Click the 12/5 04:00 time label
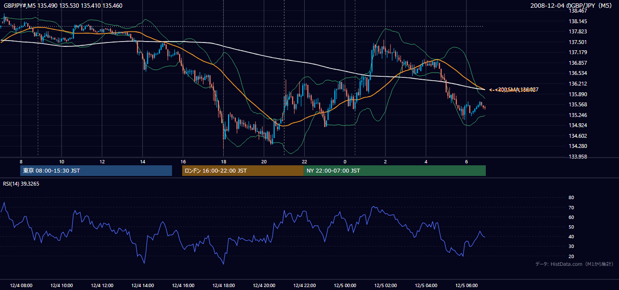 [x=426, y=286]
